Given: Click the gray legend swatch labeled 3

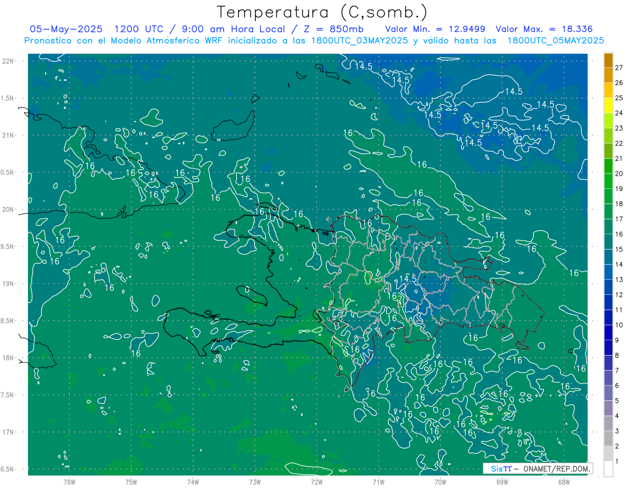Looking at the screenshot, I should point(608,424).
